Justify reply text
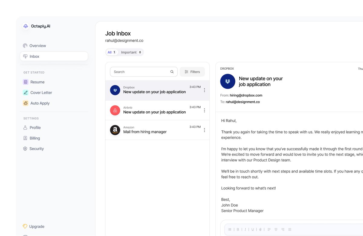Image resolution: width=363 pixels, height=236 pixels. [x=290, y=229]
